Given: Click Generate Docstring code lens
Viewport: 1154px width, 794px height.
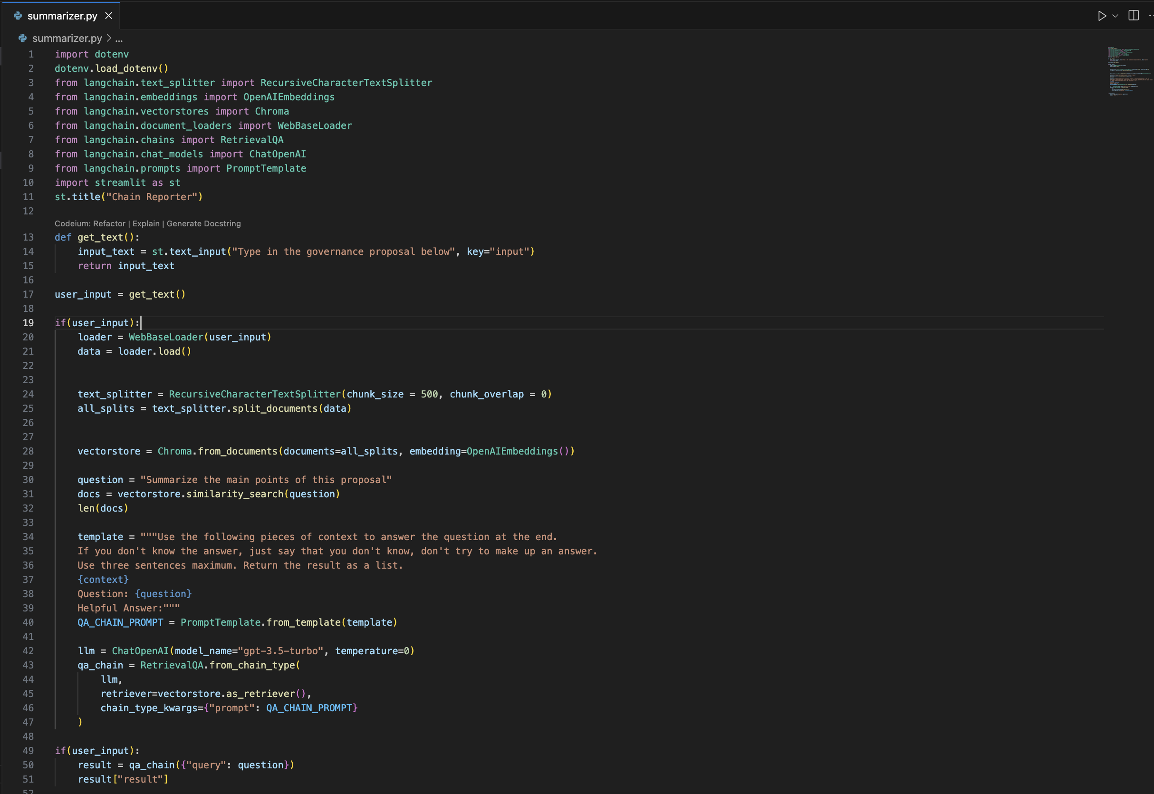Looking at the screenshot, I should (x=203, y=224).
